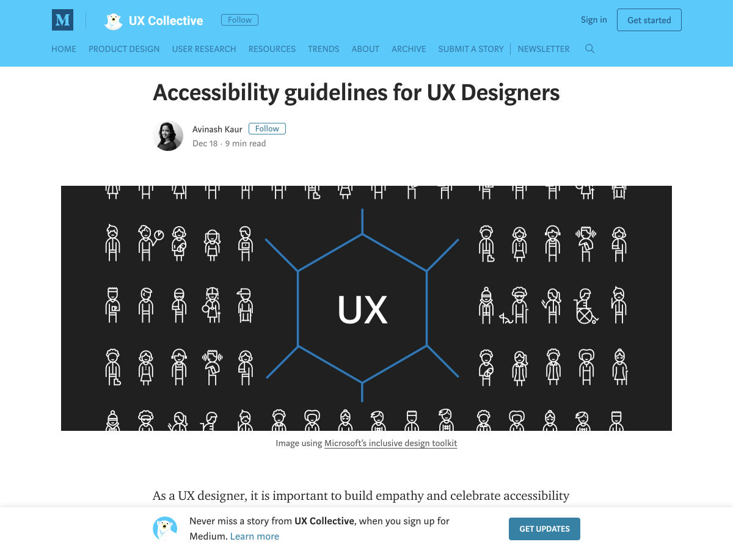The width and height of the screenshot is (733, 550).
Task: Click the UX Collective bear logo
Action: [114, 21]
